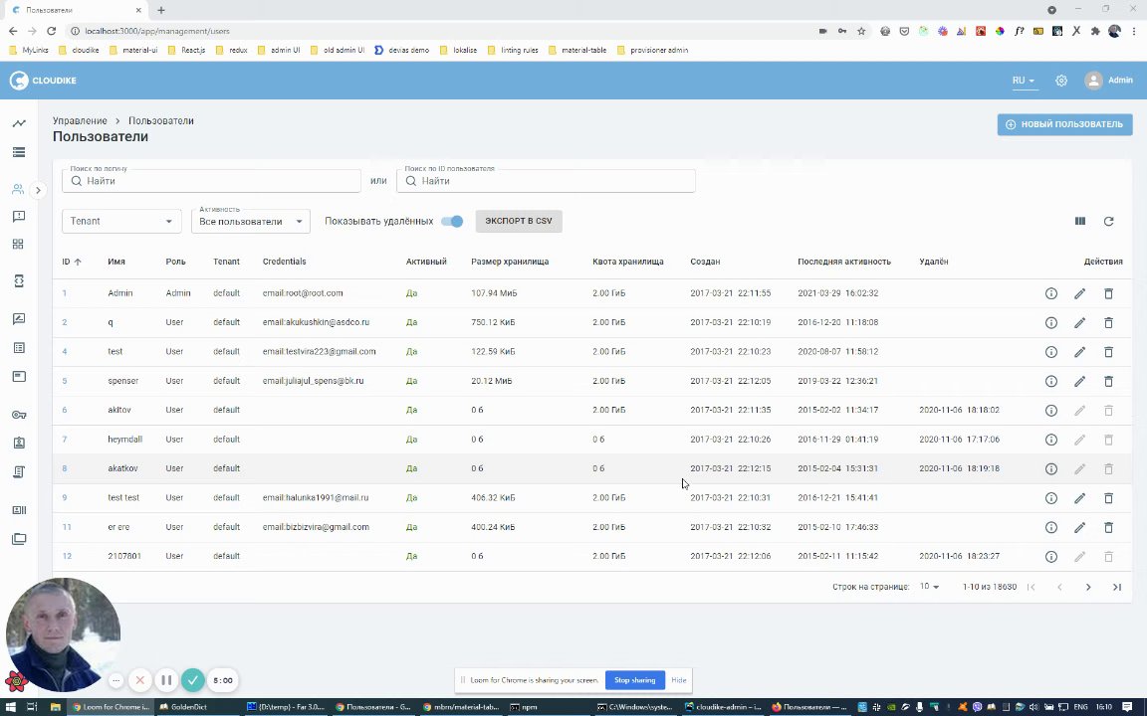Edit user test test pencil icon

pos(1079,497)
